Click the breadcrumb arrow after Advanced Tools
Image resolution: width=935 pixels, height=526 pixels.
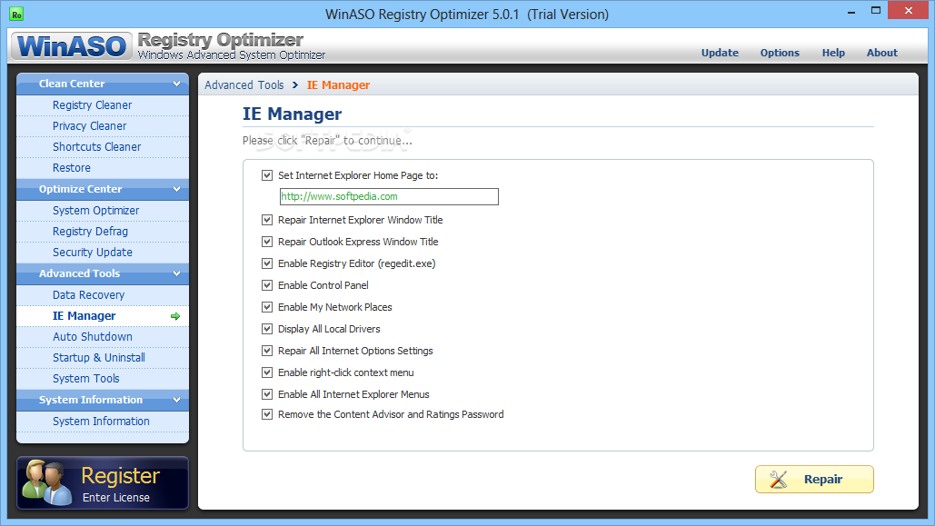click(295, 85)
